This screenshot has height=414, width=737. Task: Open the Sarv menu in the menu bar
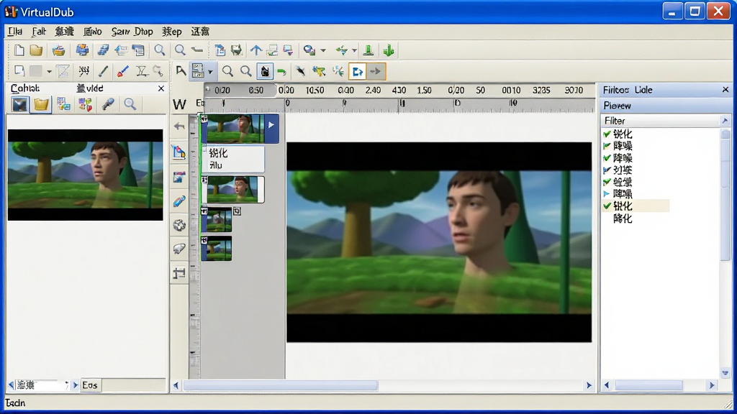point(120,32)
